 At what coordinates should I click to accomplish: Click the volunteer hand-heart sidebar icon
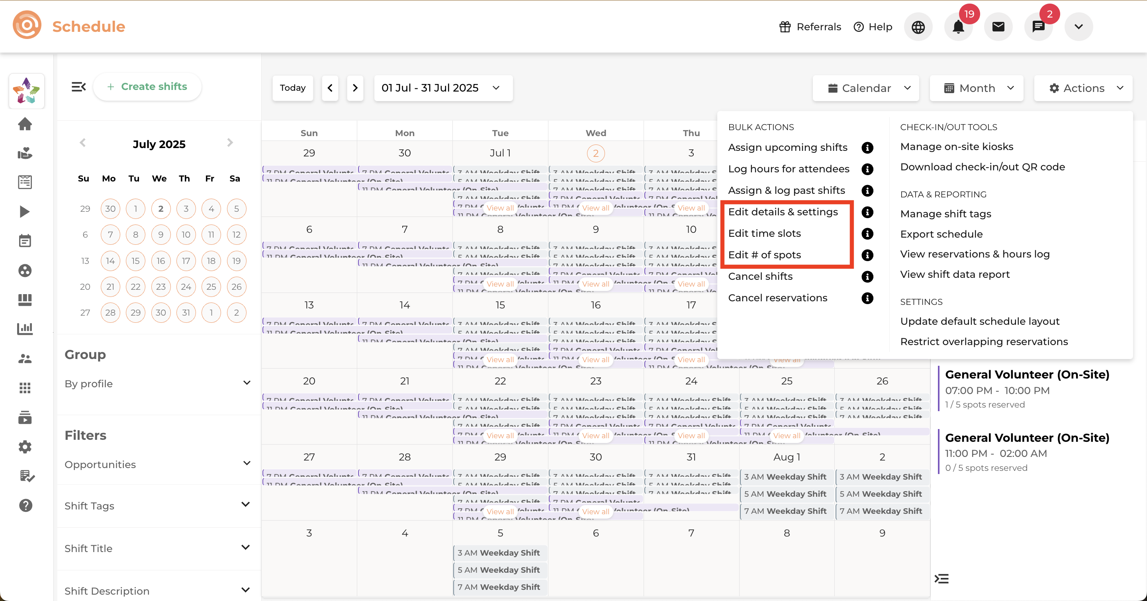(x=25, y=153)
